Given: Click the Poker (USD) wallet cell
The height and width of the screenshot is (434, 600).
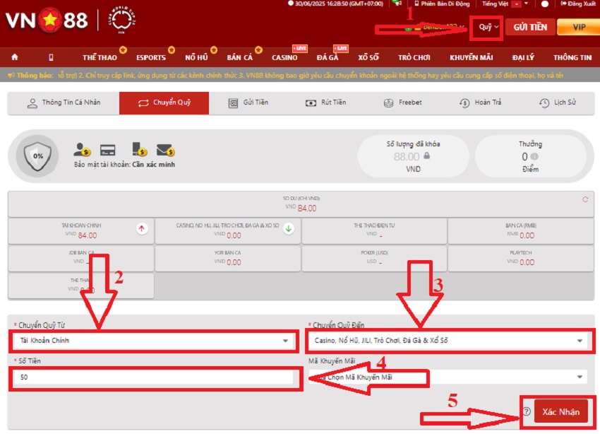Looking at the screenshot, I should click(374, 258).
